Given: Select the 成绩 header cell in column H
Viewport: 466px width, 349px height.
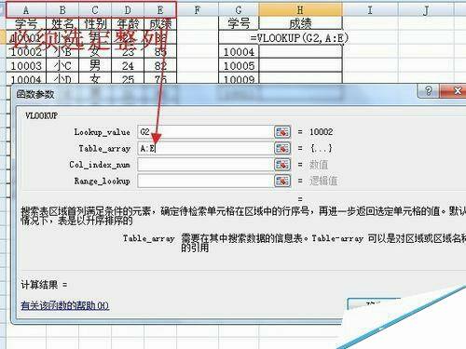Looking at the screenshot, I should click(x=300, y=23).
